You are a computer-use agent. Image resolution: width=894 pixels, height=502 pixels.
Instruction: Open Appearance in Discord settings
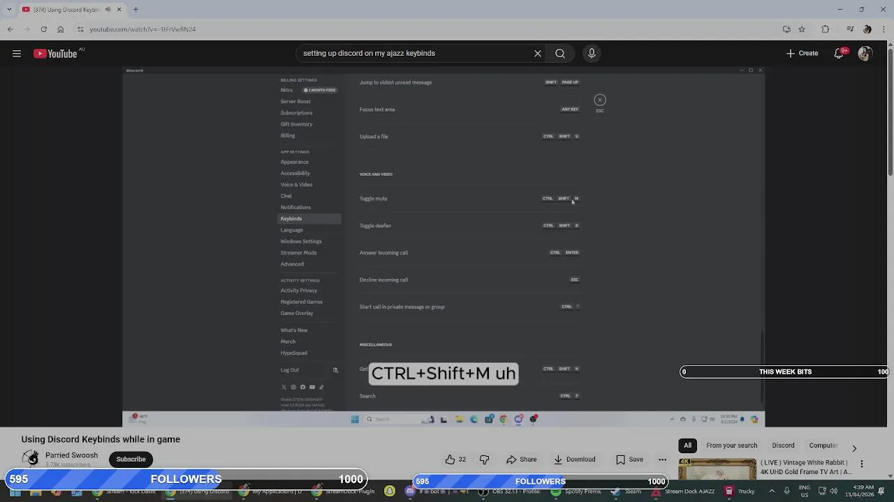tap(294, 162)
